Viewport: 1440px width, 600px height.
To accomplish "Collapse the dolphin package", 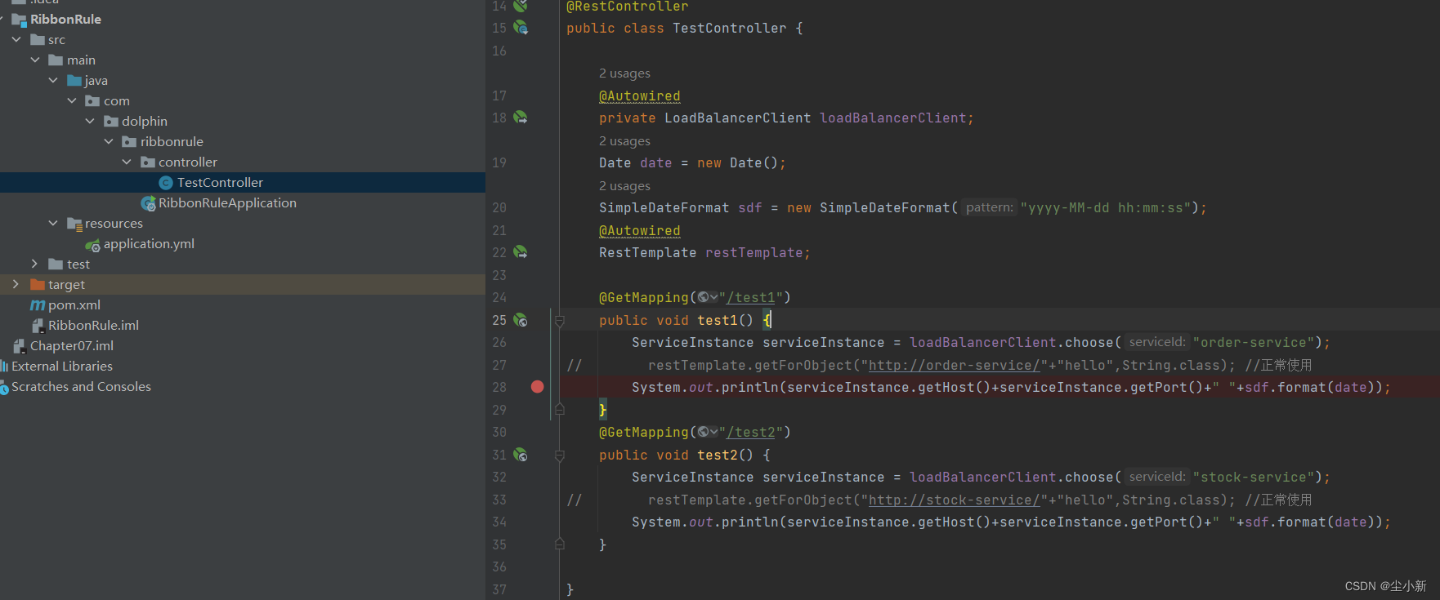I will [90, 121].
